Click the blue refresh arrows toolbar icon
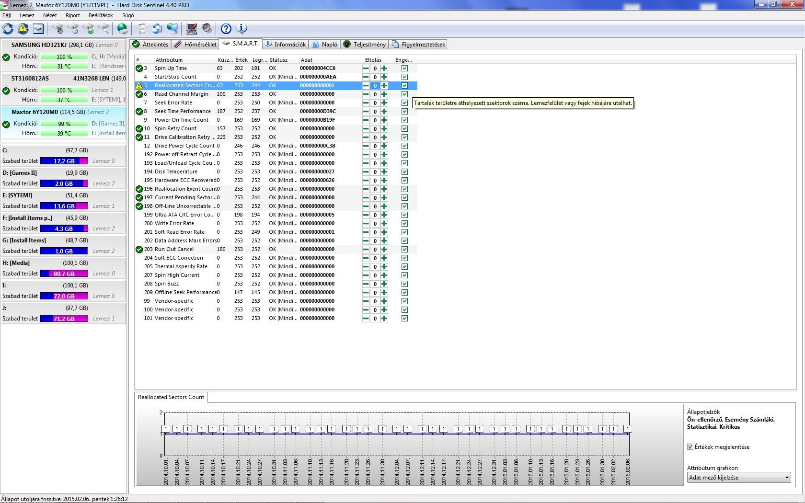This screenshot has width=805, height=503. 8,29
